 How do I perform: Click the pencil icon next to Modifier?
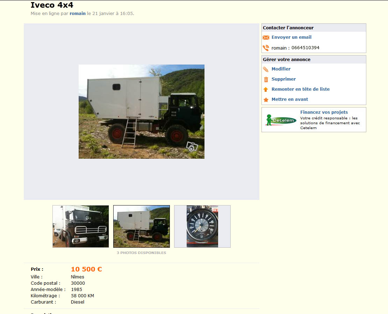pos(266,69)
